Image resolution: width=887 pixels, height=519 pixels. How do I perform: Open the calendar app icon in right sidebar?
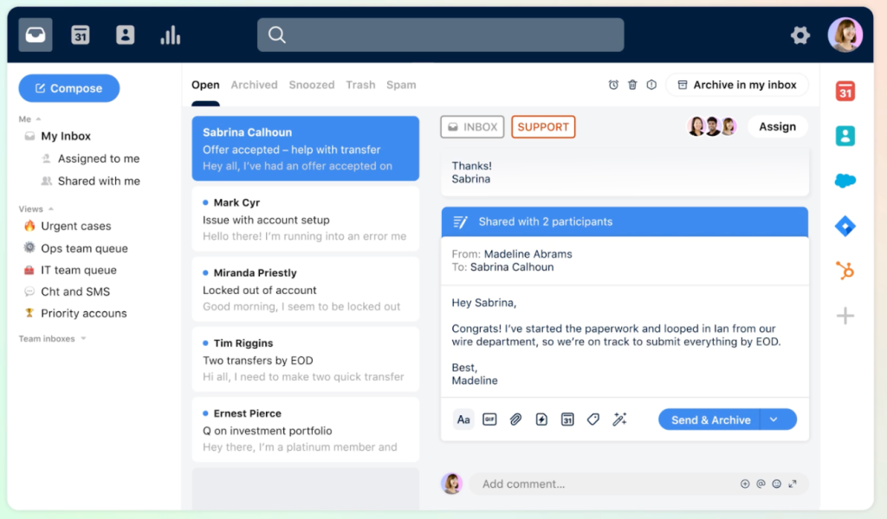coord(845,90)
